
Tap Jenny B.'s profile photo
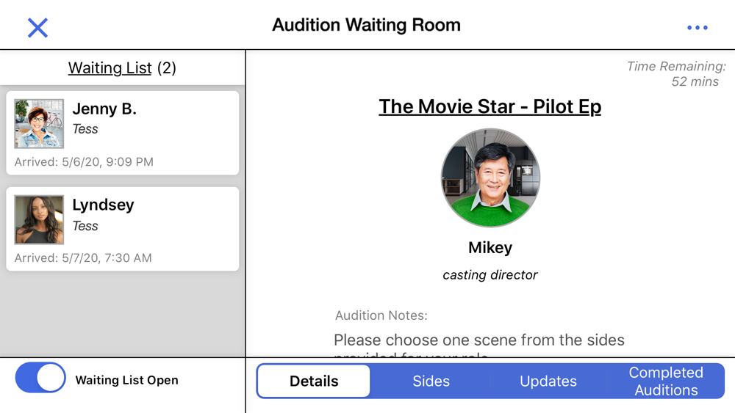point(39,124)
